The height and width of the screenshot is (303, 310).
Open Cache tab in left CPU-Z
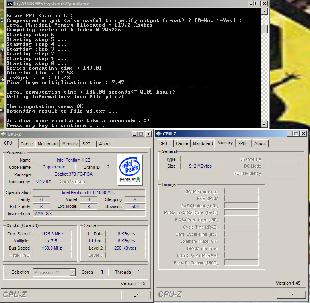click(x=27, y=144)
